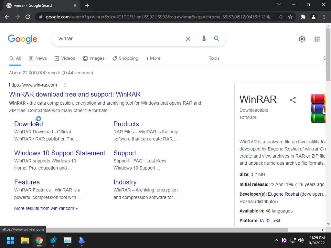
Task: Show hidden system tray icons chevron
Action: tap(276, 240)
